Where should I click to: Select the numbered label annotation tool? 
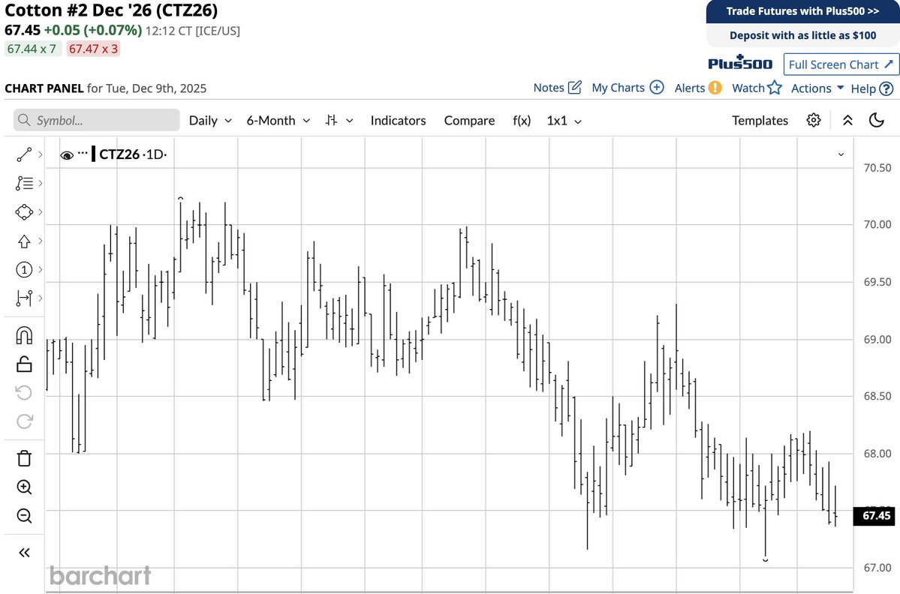point(24,269)
